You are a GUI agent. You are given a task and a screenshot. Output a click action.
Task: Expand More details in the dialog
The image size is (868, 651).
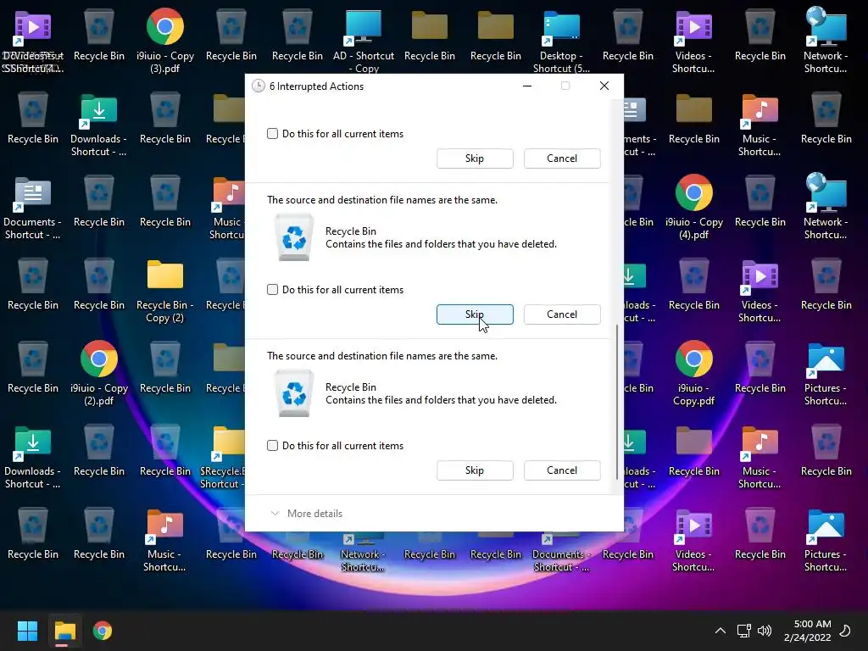(306, 514)
